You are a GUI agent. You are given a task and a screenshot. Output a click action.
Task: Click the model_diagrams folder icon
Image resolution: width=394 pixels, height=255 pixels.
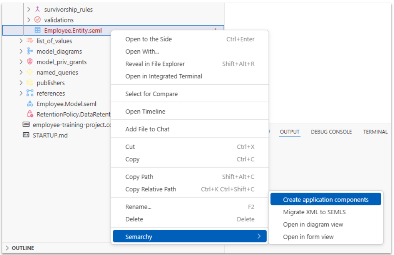pyautogui.click(x=30, y=51)
